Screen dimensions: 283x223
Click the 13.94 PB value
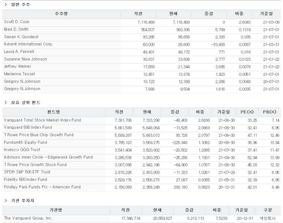pos(275,143)
